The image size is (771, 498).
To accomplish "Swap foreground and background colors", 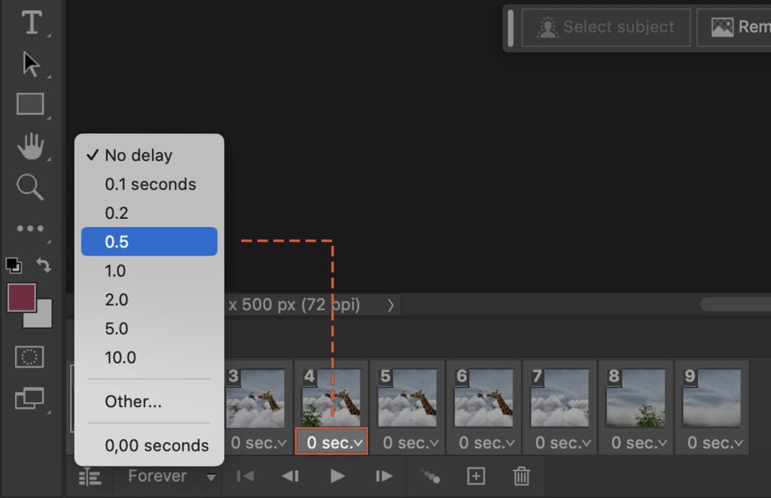I will pos(44,265).
